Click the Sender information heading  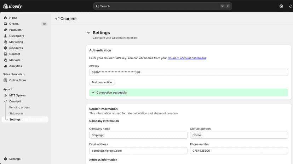coord(103,109)
